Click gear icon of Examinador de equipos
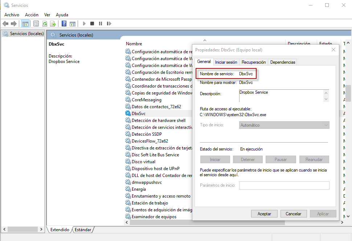The height and width of the screenshot is (241, 352). click(x=128, y=217)
